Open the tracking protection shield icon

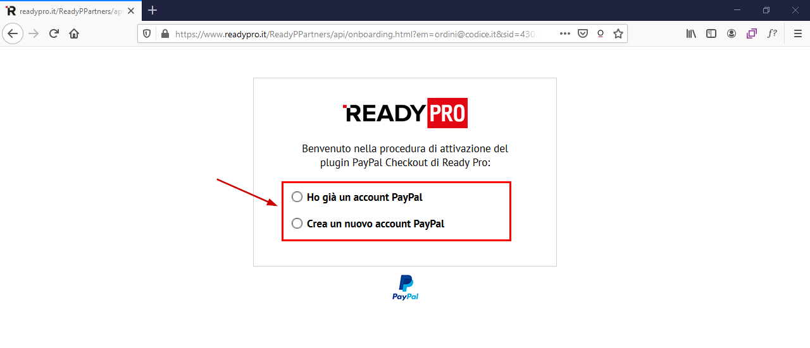click(x=147, y=34)
